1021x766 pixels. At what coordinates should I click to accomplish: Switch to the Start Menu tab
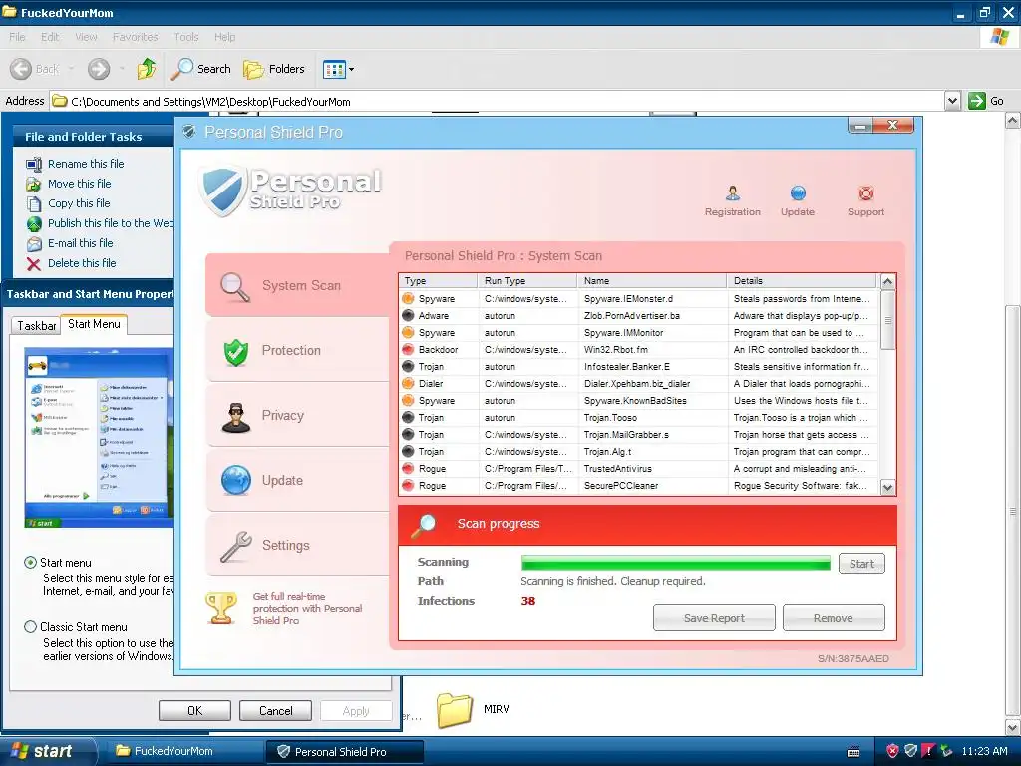coord(94,324)
